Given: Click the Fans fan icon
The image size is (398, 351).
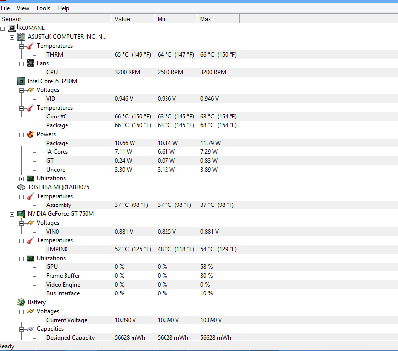Looking at the screenshot, I should [x=31, y=63].
